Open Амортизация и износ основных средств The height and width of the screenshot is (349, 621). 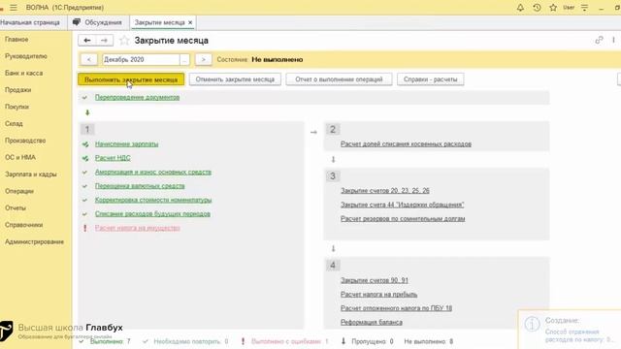coord(153,173)
